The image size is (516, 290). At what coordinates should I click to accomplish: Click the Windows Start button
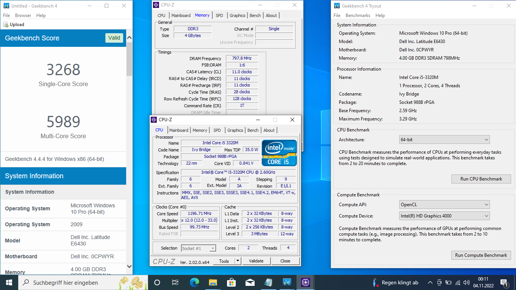[x=9, y=282]
